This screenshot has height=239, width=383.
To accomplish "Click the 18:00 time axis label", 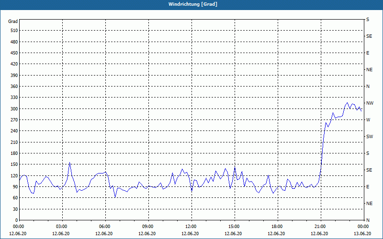I will [x=278, y=226].
